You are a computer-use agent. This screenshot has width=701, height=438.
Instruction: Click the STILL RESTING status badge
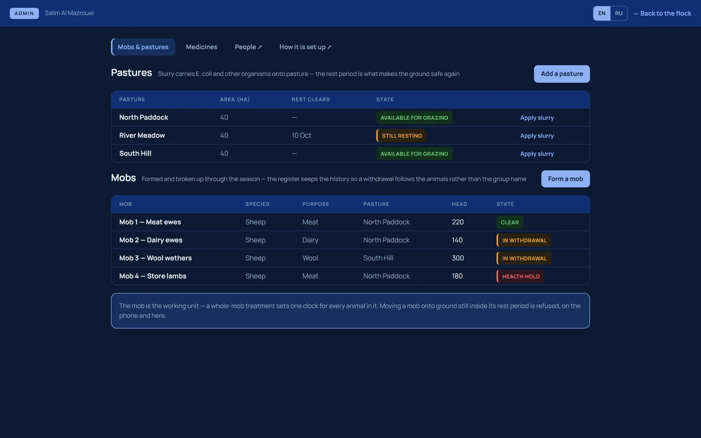pyautogui.click(x=401, y=136)
